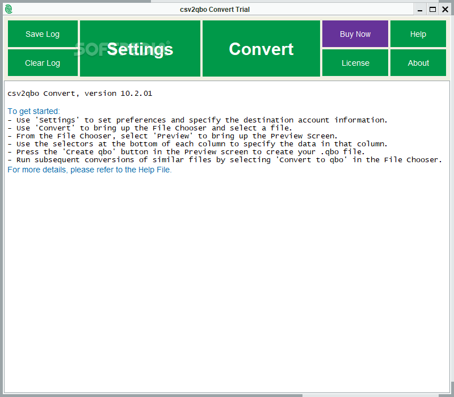Click the line about subsequent conversions
This screenshot has height=397, width=454.
point(225,160)
